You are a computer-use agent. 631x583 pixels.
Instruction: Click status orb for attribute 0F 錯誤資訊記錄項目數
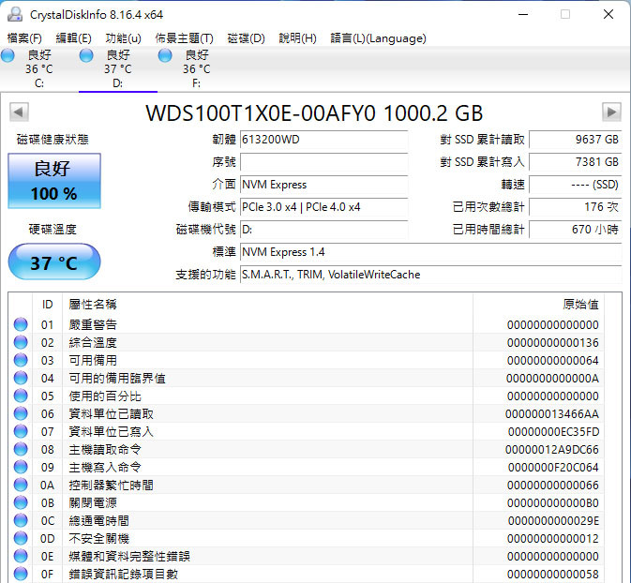tap(21, 574)
